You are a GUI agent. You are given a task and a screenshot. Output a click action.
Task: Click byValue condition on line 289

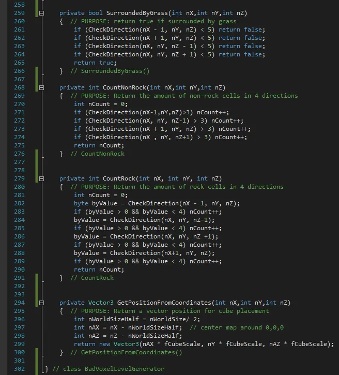[135, 261]
